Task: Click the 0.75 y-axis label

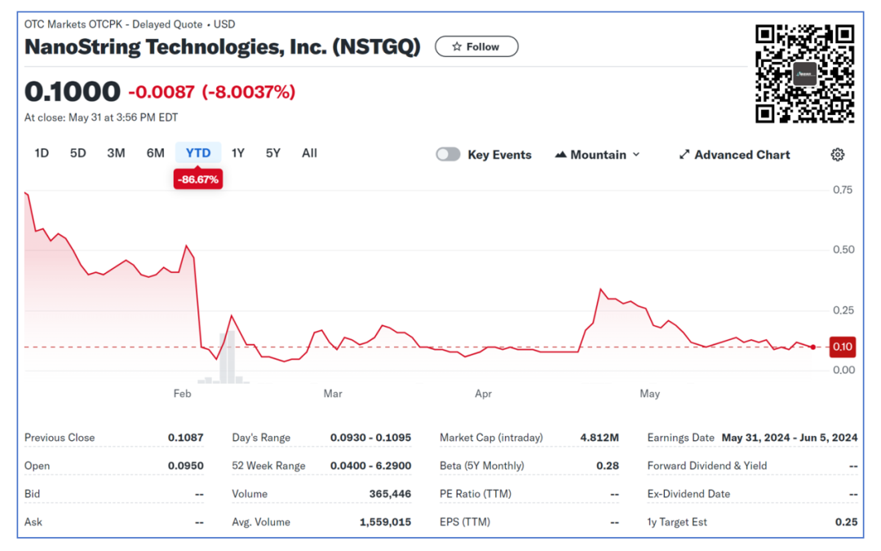Action: tap(842, 190)
